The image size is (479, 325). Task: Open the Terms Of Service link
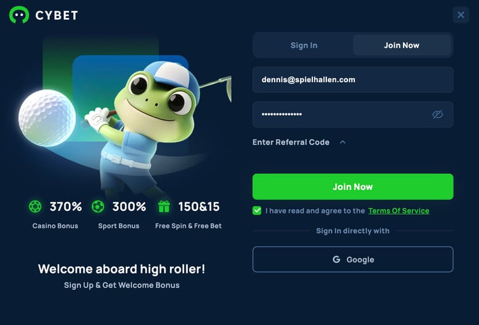click(399, 211)
